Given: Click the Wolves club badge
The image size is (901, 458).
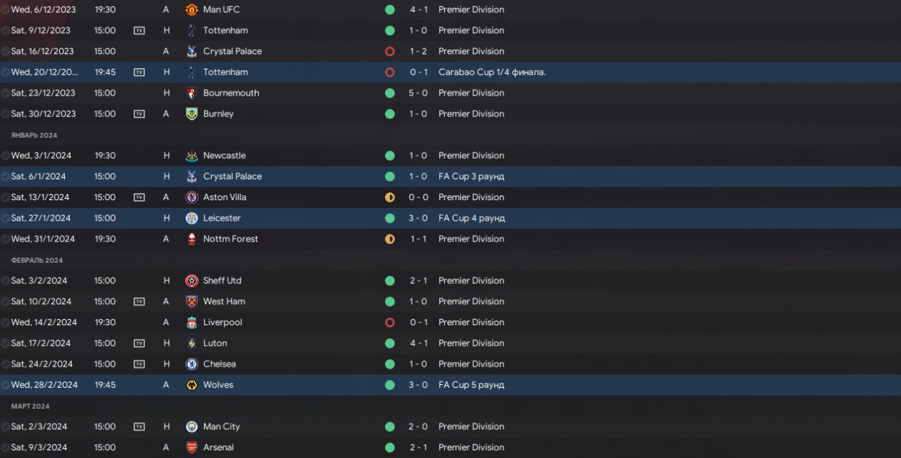Looking at the screenshot, I should pos(191,385).
